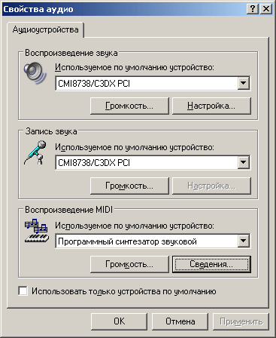Open Громкость for sound playback
Viewport: 276px width, 338px height.
(x=129, y=106)
